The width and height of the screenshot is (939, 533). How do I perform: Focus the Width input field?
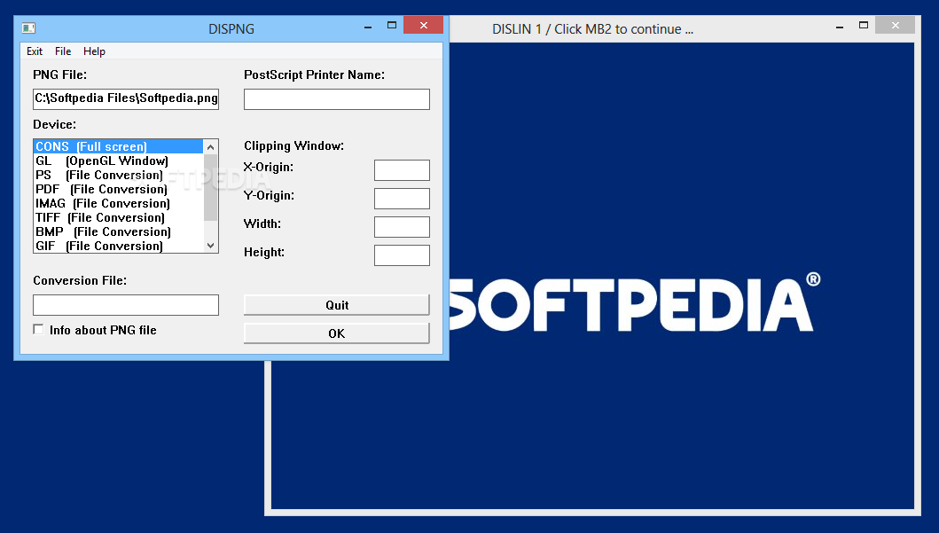[x=402, y=227]
